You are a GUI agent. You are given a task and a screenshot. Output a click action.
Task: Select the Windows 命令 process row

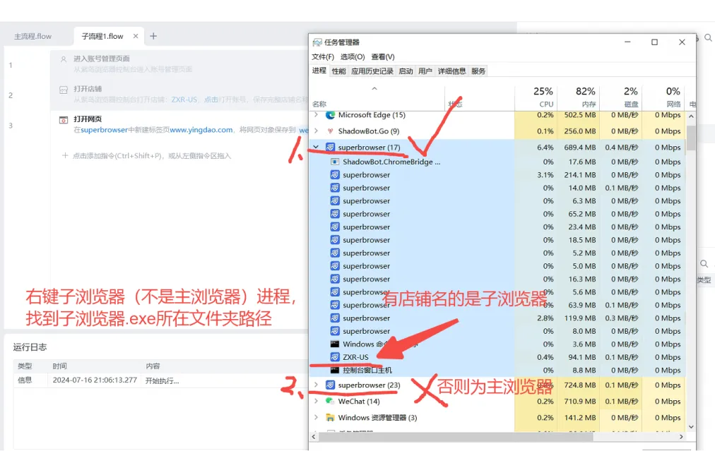coord(497,344)
